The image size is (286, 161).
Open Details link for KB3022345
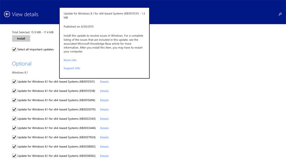[104, 119]
